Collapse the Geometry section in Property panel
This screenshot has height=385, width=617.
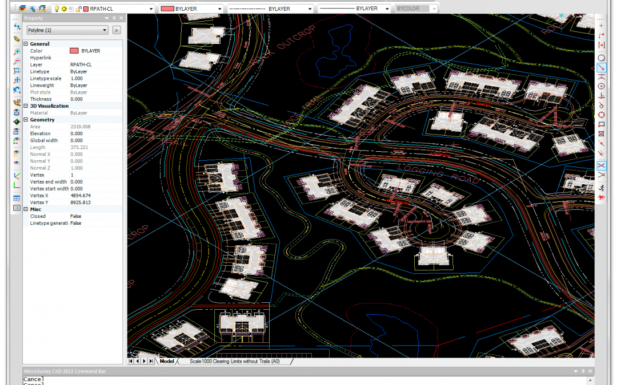[x=26, y=120]
